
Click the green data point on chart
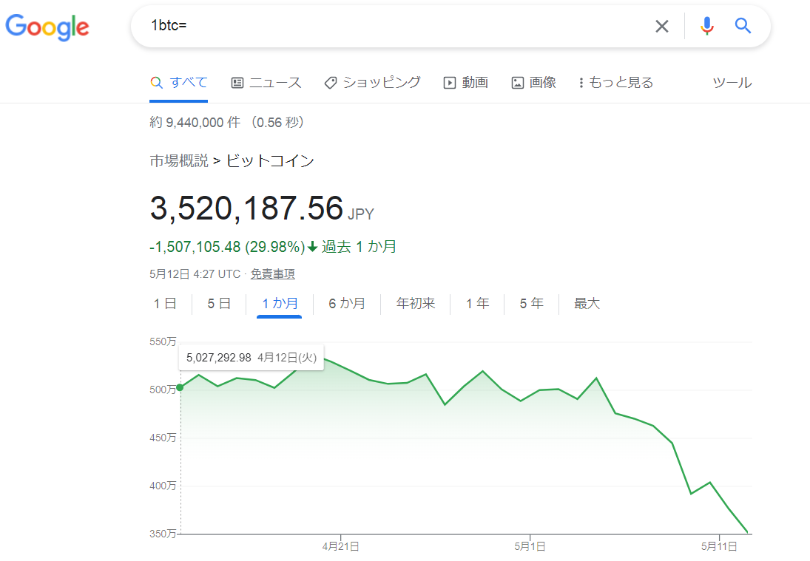click(x=180, y=387)
